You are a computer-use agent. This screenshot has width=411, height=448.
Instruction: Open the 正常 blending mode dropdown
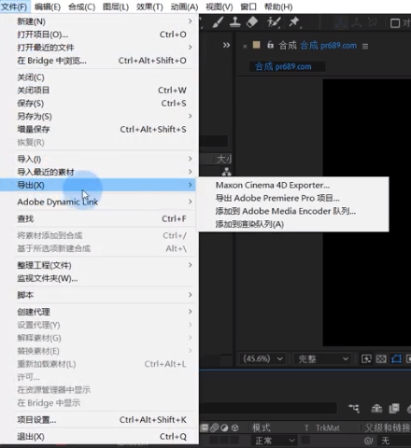point(274,441)
